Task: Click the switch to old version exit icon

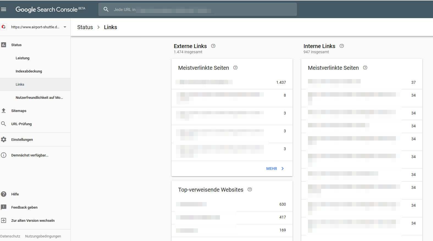Action: pos(4,220)
